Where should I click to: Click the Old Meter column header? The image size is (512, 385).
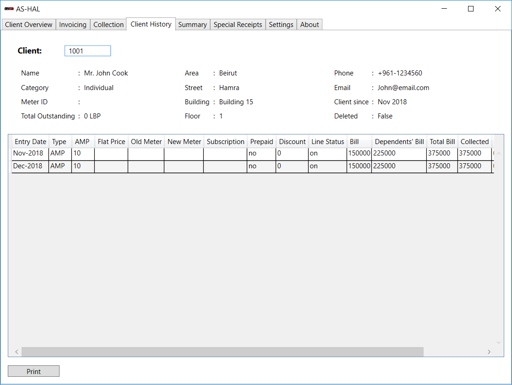[x=146, y=142]
